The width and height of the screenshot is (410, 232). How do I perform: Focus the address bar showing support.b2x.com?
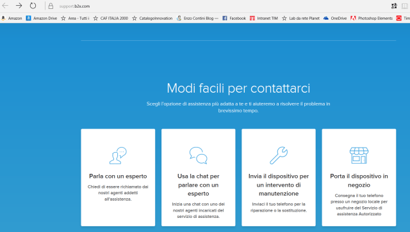click(74, 6)
